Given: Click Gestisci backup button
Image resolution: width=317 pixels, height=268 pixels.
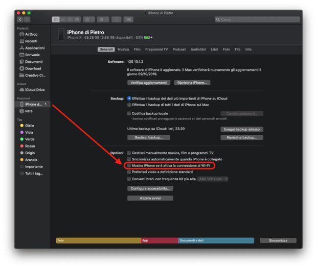Looking at the screenshot, I should tap(149, 138).
